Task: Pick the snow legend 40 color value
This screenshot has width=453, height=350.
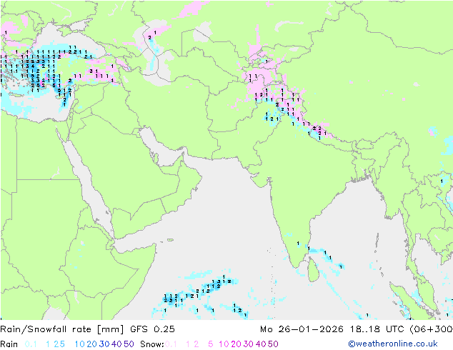Action: coord(261,344)
